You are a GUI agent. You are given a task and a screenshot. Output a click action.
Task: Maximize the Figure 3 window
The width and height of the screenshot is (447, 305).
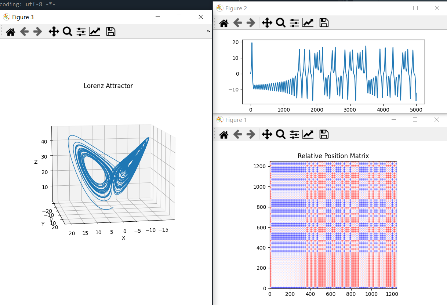(x=179, y=17)
